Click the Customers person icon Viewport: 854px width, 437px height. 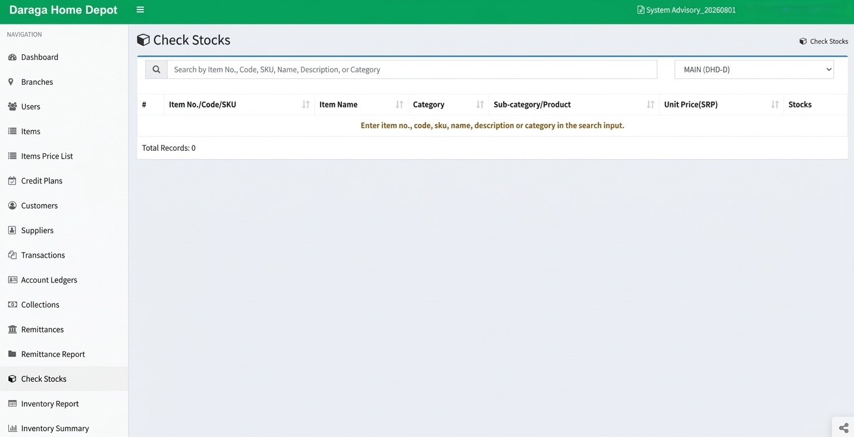click(12, 205)
